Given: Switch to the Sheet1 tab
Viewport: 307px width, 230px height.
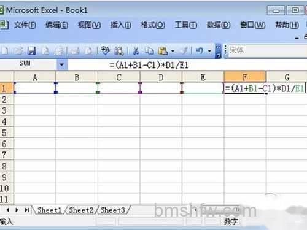Looking at the screenshot, I should click(49, 210).
